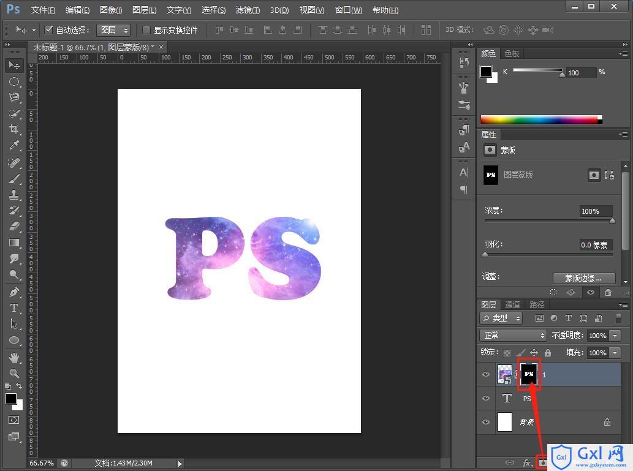The width and height of the screenshot is (633, 471).
Task: Open the 正常 blend mode dropdown
Action: 513,336
